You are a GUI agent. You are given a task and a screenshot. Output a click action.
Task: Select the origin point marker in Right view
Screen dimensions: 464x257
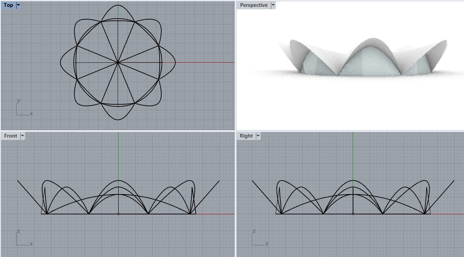[x=353, y=214]
